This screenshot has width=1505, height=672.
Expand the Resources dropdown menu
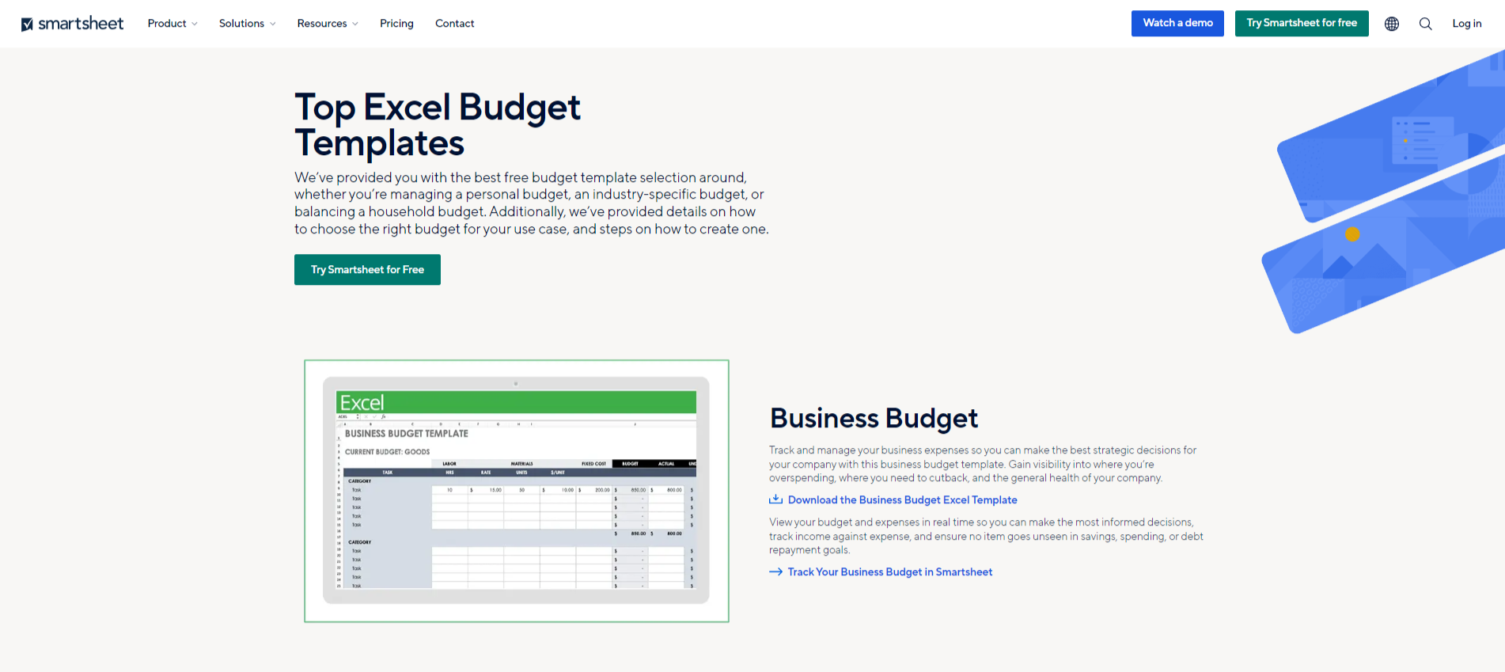pos(328,24)
